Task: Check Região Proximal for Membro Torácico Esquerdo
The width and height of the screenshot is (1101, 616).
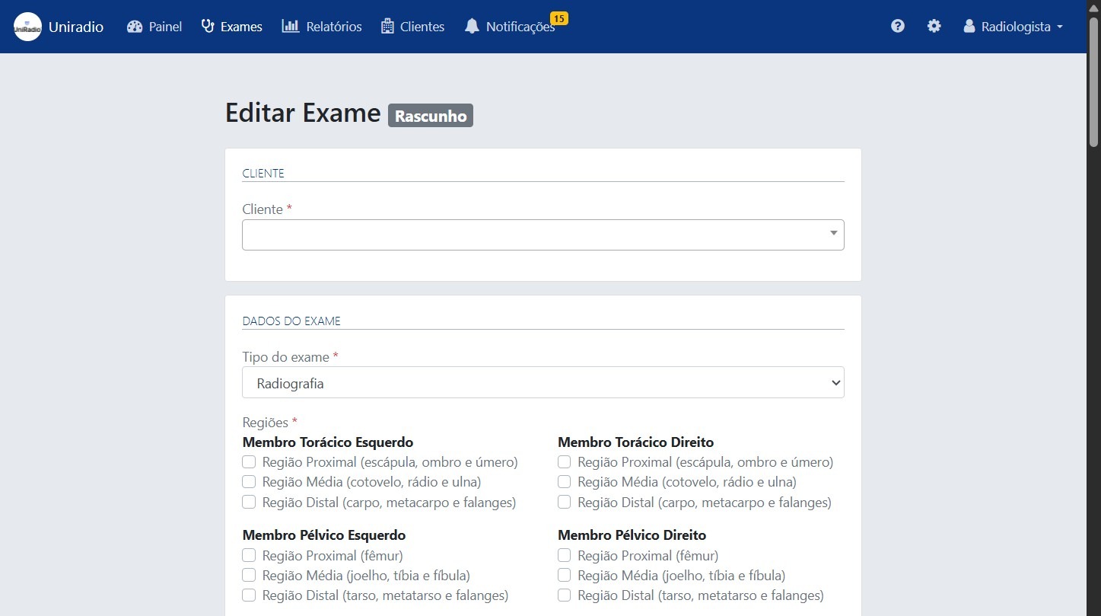Action: [248, 461]
